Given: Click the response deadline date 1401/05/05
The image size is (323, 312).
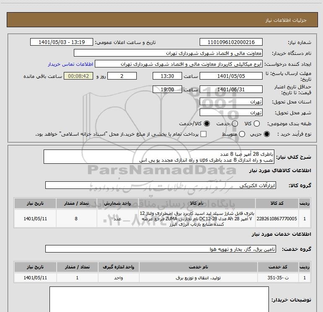Looking at the screenshot, I should coord(231,76).
